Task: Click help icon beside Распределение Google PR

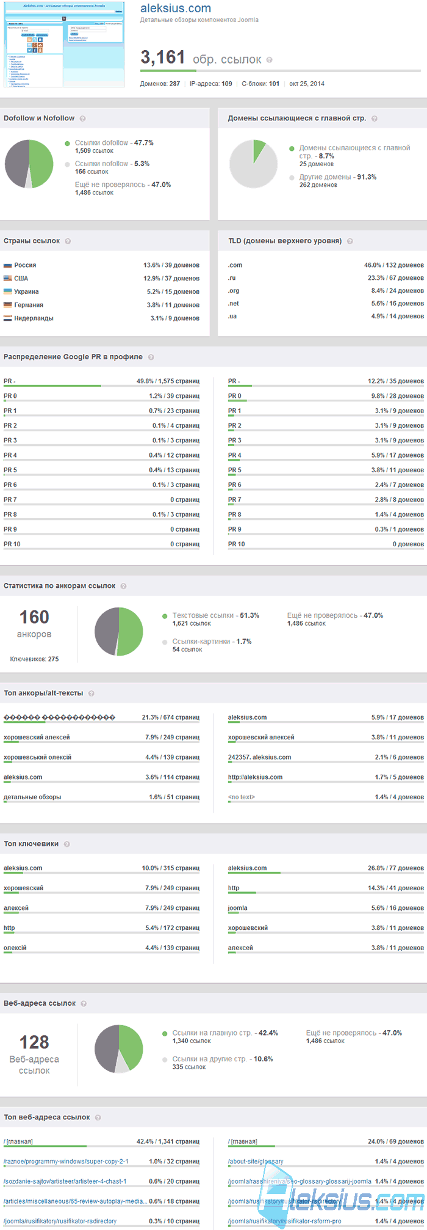Action: 151,357
